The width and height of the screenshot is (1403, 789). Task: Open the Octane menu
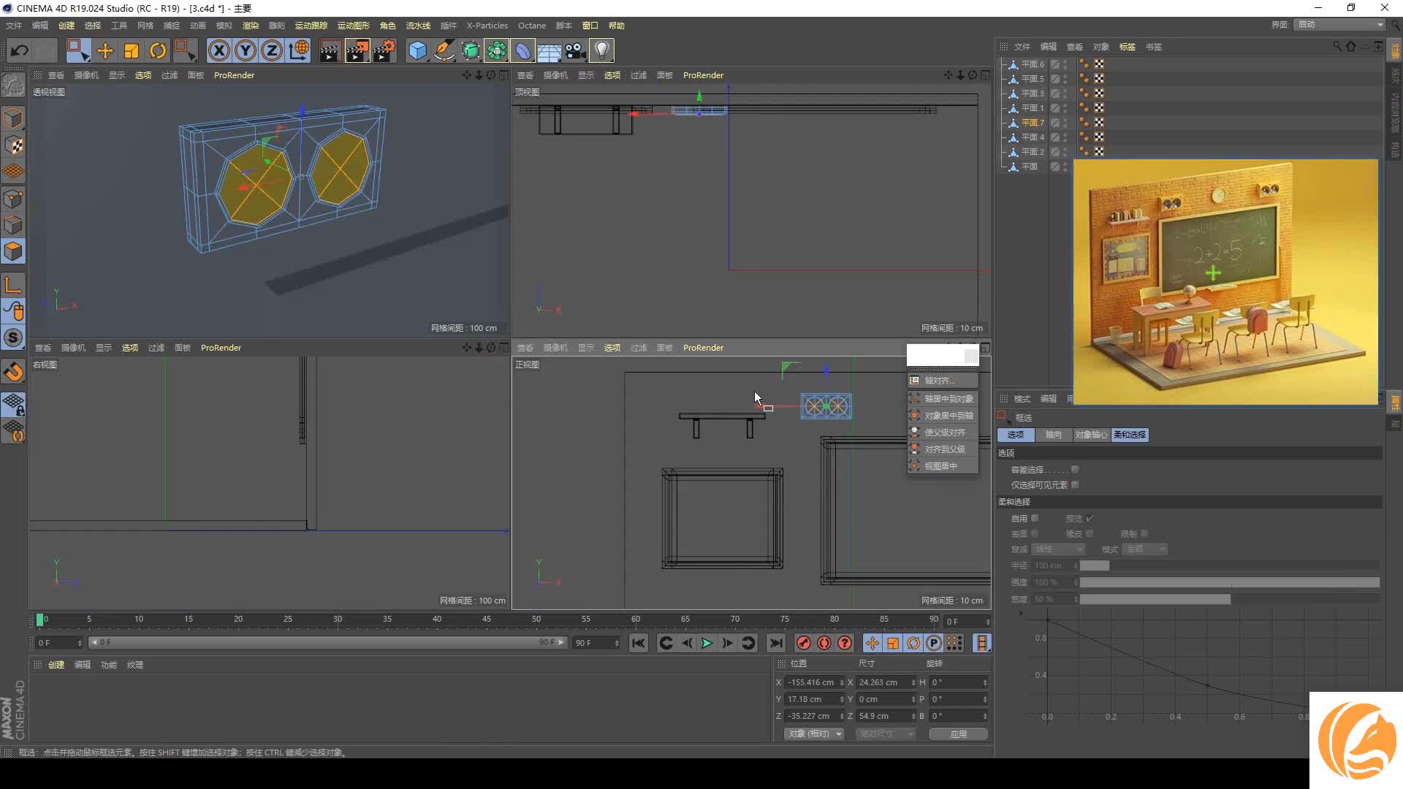point(532,26)
